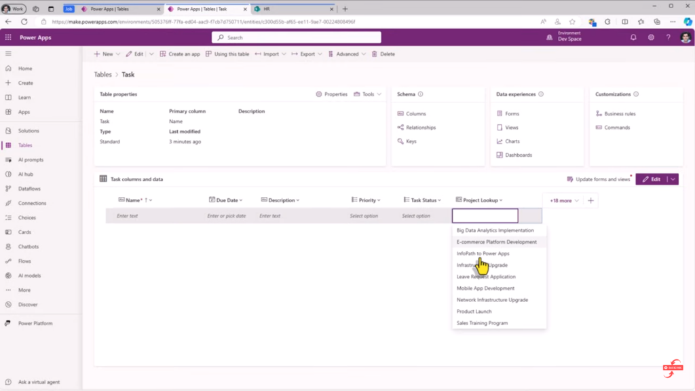Image resolution: width=695 pixels, height=391 pixels.
Task: Open the Copilot icon in browser
Action: [688, 22]
